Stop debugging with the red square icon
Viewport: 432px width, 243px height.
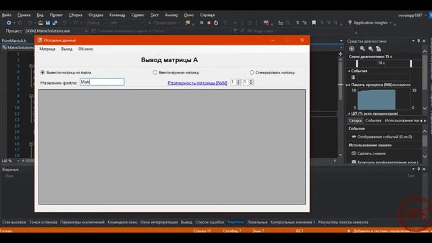pyautogui.click(x=209, y=23)
